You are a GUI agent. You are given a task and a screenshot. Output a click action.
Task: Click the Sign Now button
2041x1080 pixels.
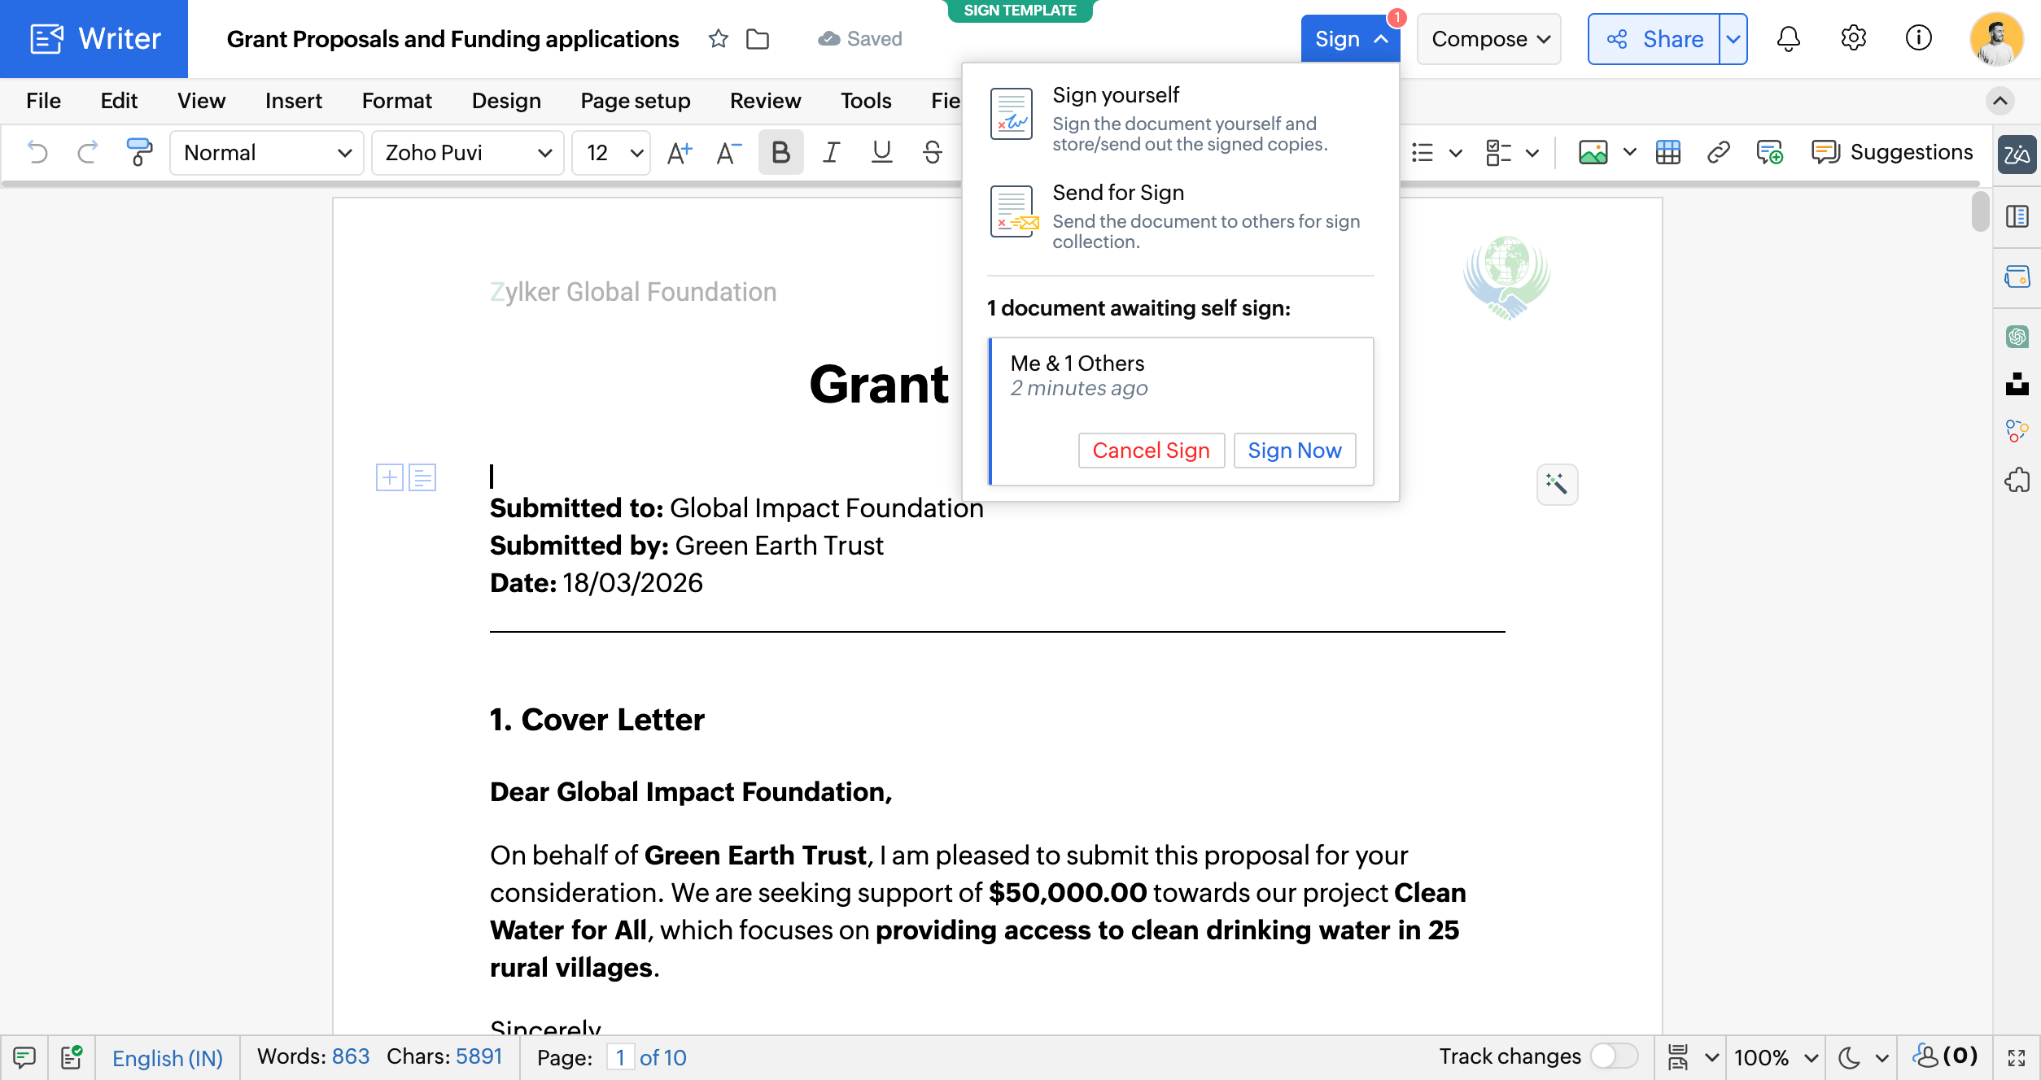pos(1295,451)
